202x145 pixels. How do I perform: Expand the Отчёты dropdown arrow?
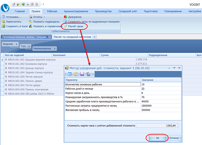tap(44, 17)
